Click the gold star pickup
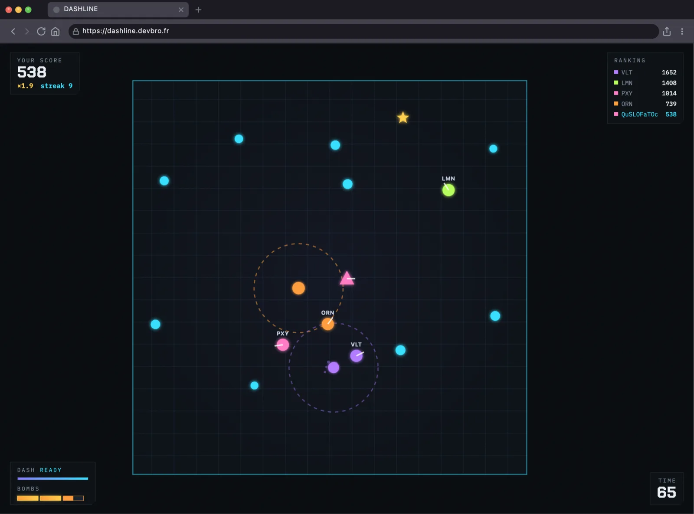The image size is (694, 514). coord(403,117)
